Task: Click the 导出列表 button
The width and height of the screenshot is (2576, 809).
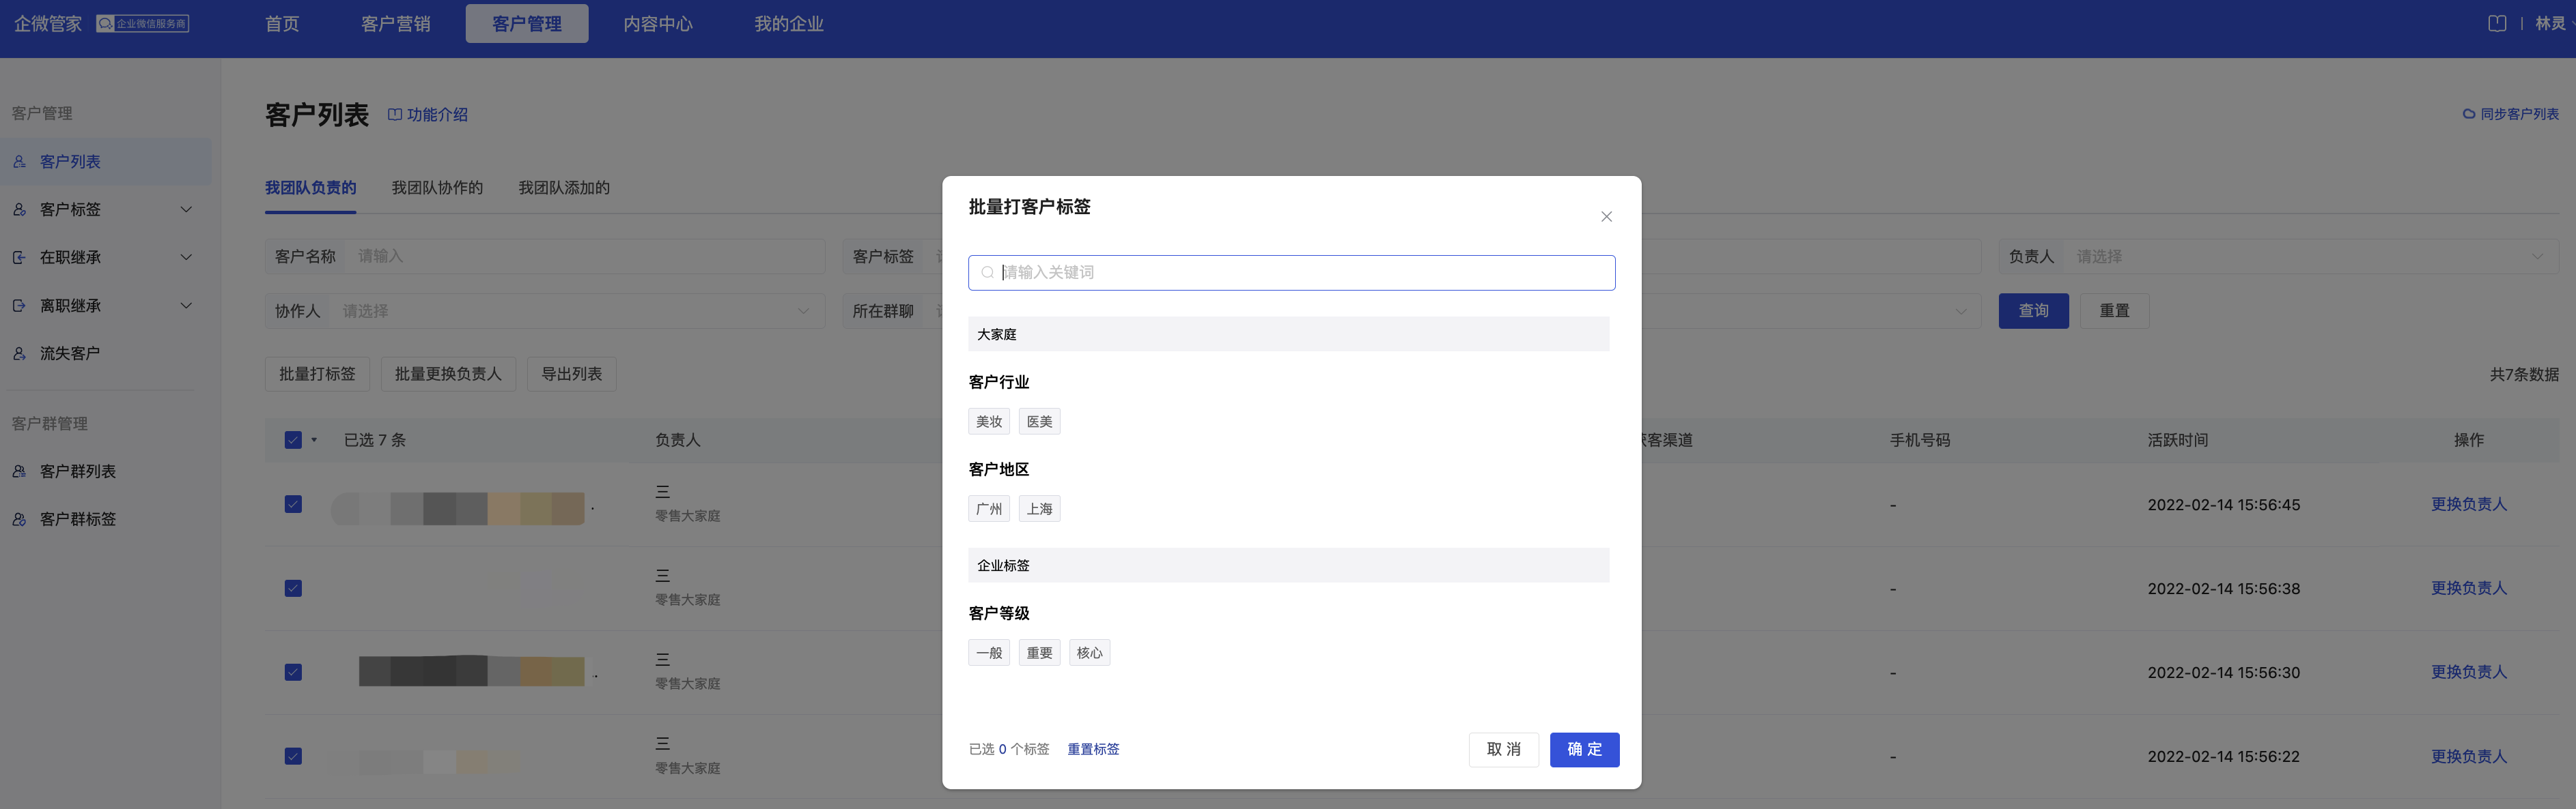Action: click(x=571, y=374)
